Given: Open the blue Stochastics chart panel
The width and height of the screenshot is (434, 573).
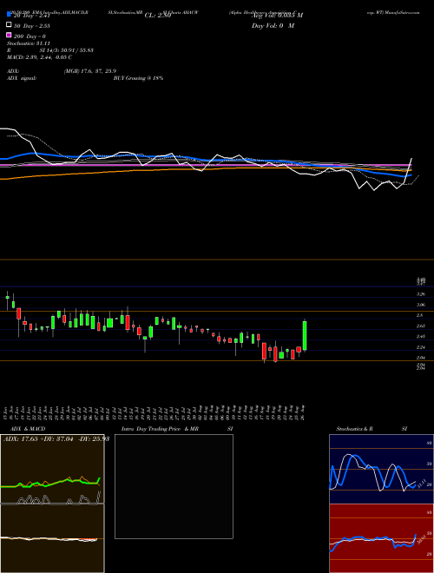Looking at the screenshot, I should click(381, 469).
